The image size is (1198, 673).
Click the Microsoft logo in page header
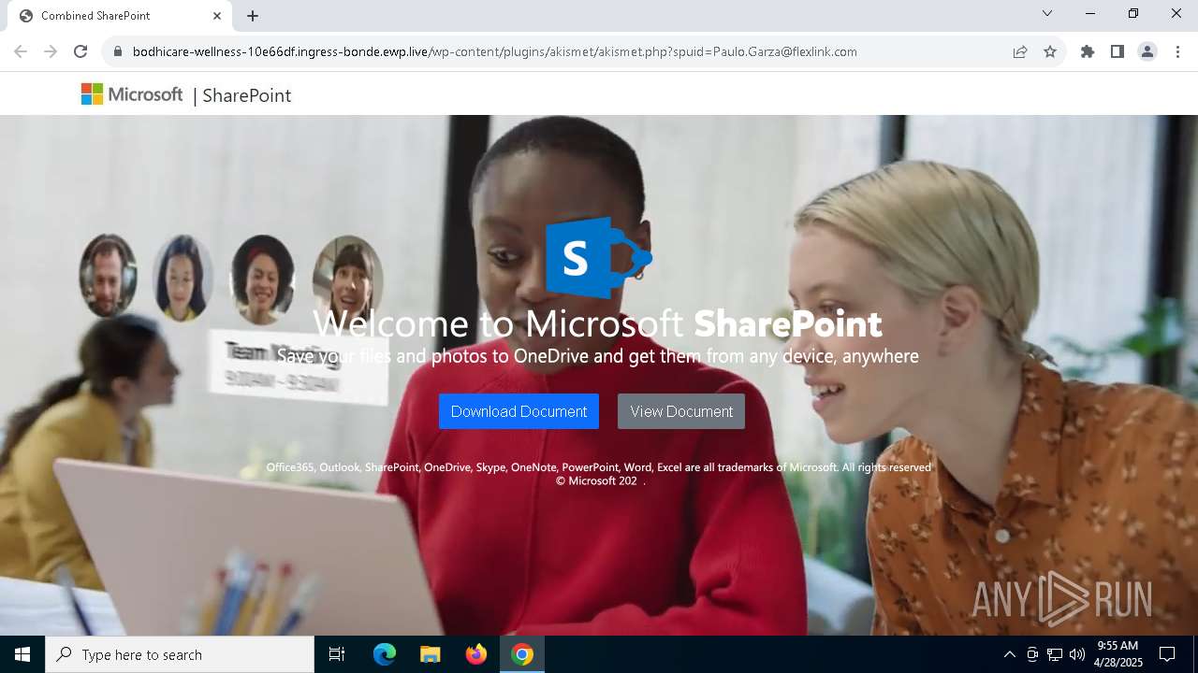[x=132, y=94]
